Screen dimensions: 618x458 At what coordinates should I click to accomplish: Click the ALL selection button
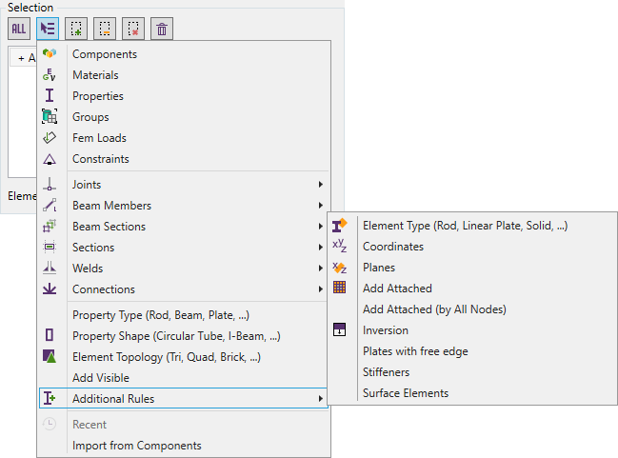pyautogui.click(x=19, y=29)
